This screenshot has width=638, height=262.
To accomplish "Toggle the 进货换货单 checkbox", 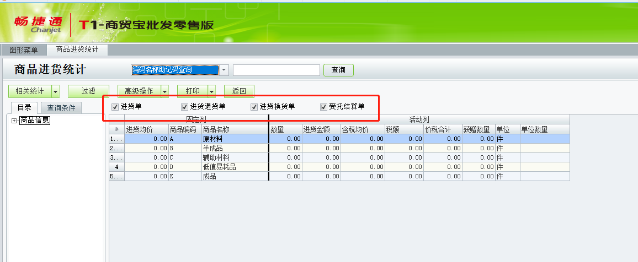I will click(x=254, y=107).
